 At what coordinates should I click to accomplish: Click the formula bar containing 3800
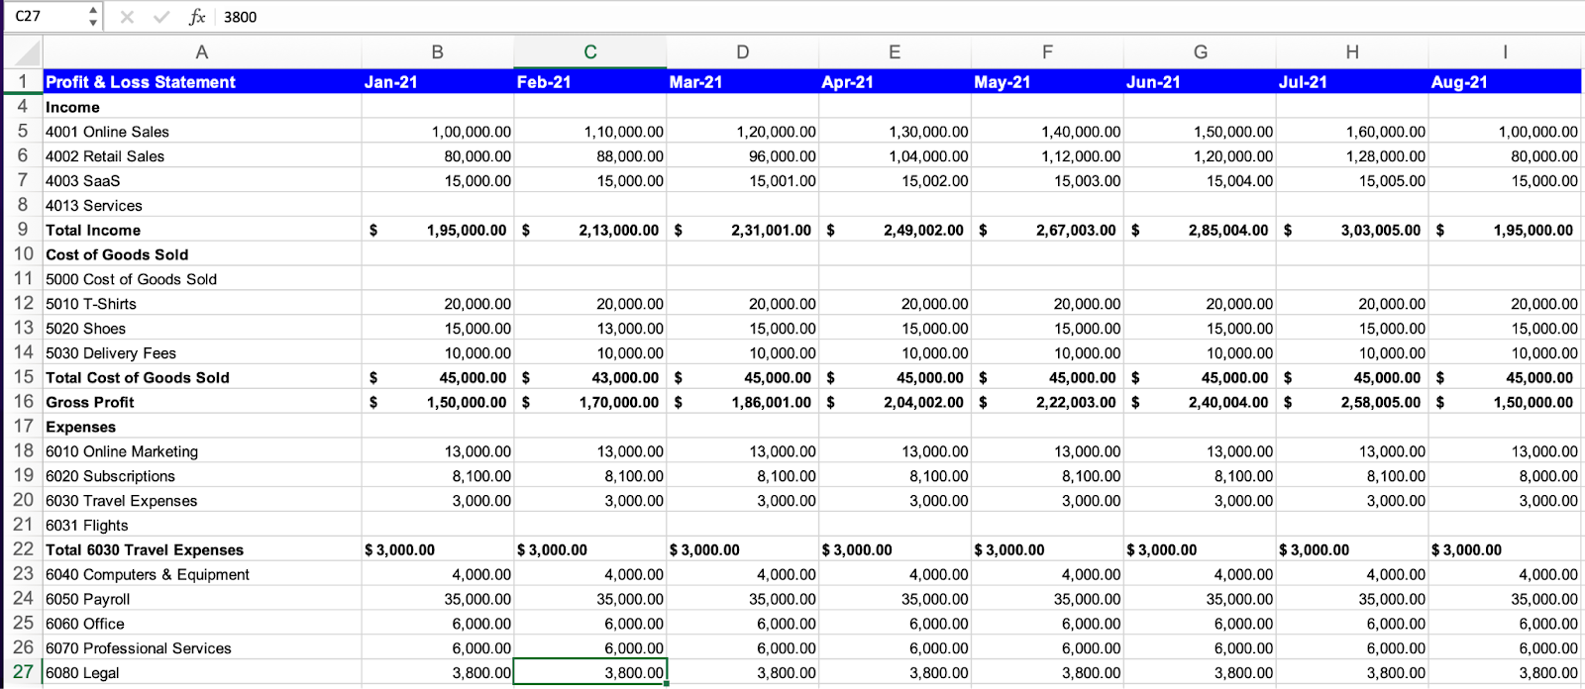(899, 17)
